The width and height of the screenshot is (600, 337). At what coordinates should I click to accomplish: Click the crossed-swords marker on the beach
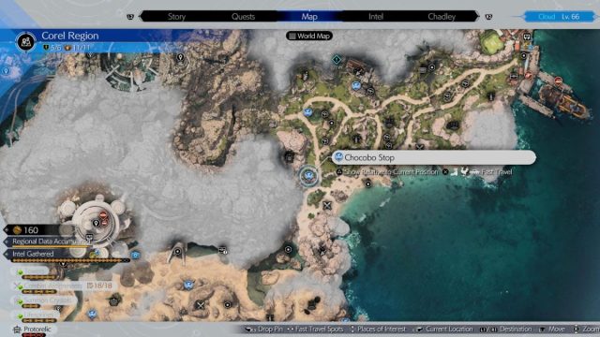(327, 206)
